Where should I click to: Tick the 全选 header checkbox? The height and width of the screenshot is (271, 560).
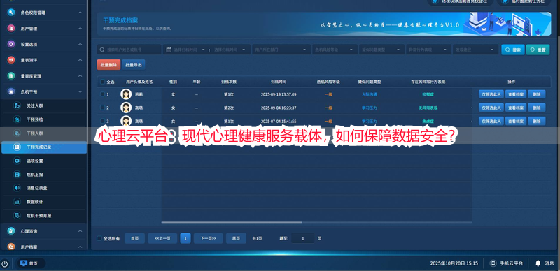(x=102, y=82)
